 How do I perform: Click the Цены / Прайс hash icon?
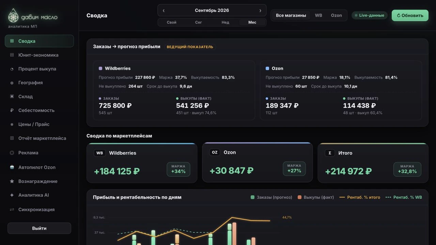coord(12,125)
